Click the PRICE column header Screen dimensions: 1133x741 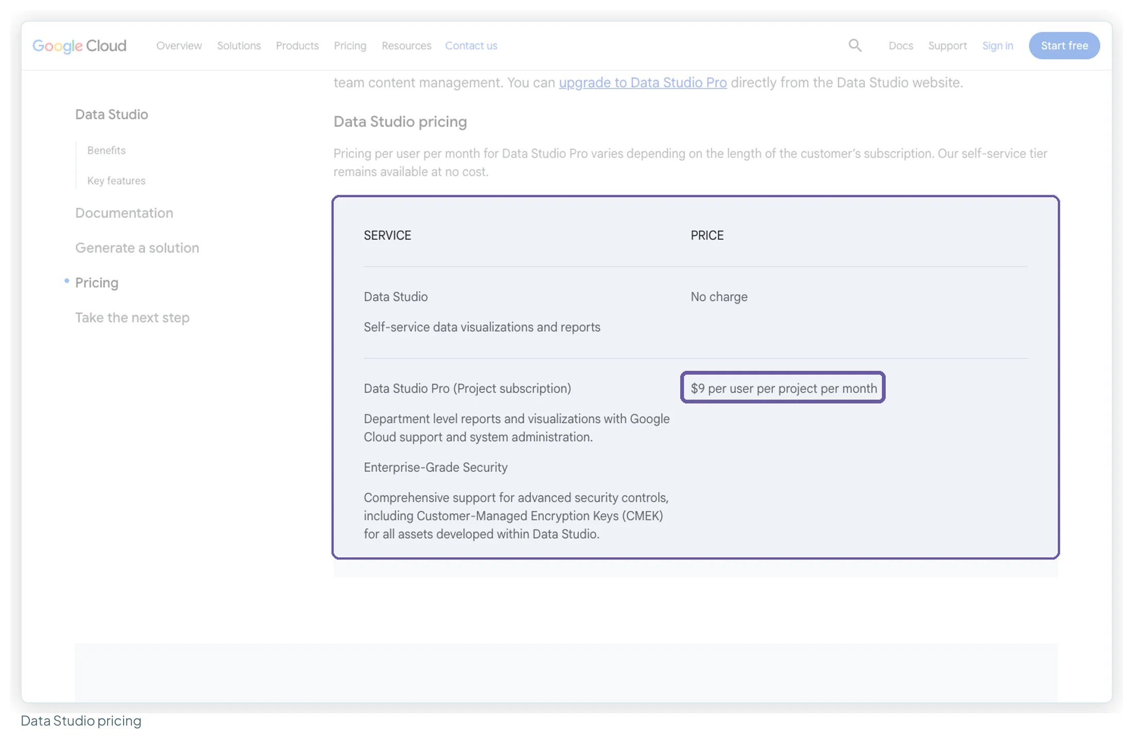pyautogui.click(x=707, y=235)
